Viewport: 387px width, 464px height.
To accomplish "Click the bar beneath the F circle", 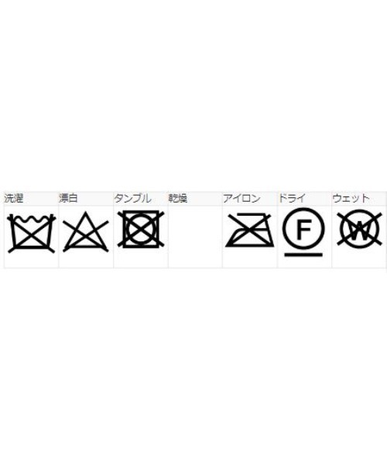I will coord(303,254).
